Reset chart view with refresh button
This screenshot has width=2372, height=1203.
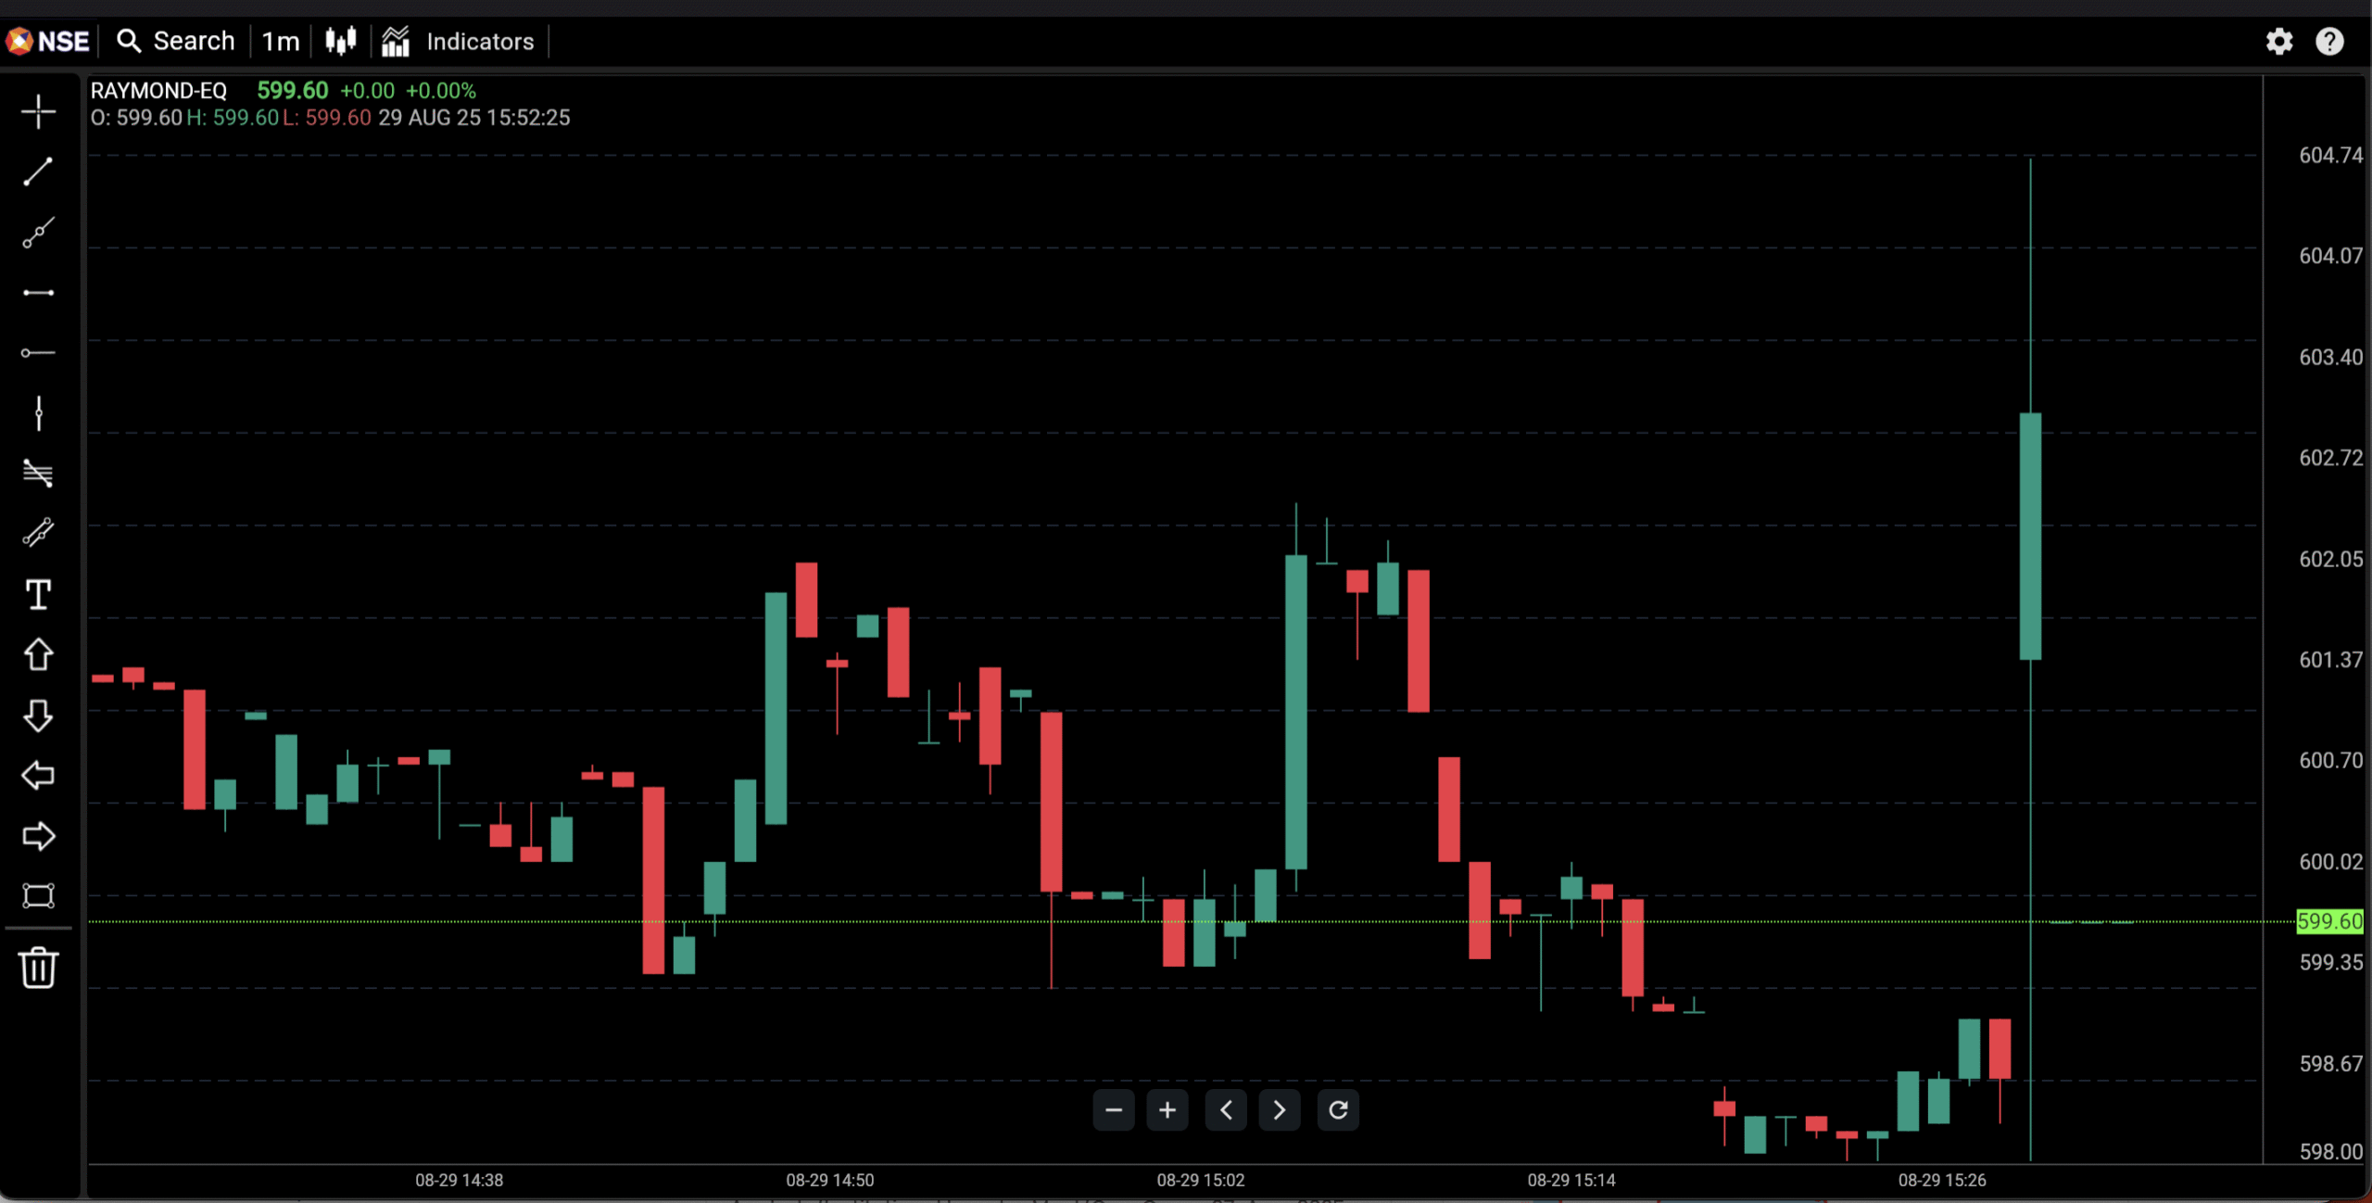coord(1337,1109)
